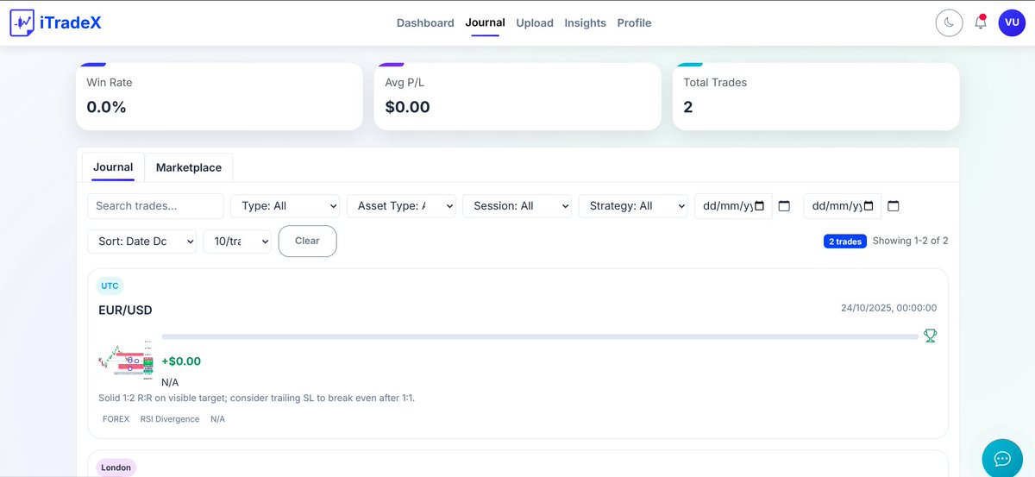Open Type: All dropdown
Image resolution: width=1035 pixels, height=477 pixels.
[x=285, y=206]
